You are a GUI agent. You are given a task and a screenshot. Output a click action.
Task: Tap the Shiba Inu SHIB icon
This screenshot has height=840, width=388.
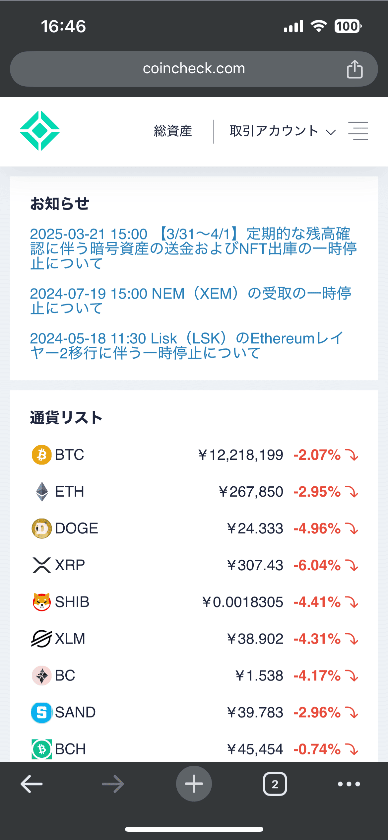point(41,602)
